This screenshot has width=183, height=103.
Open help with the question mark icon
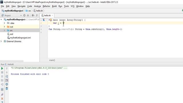pos(2,102)
